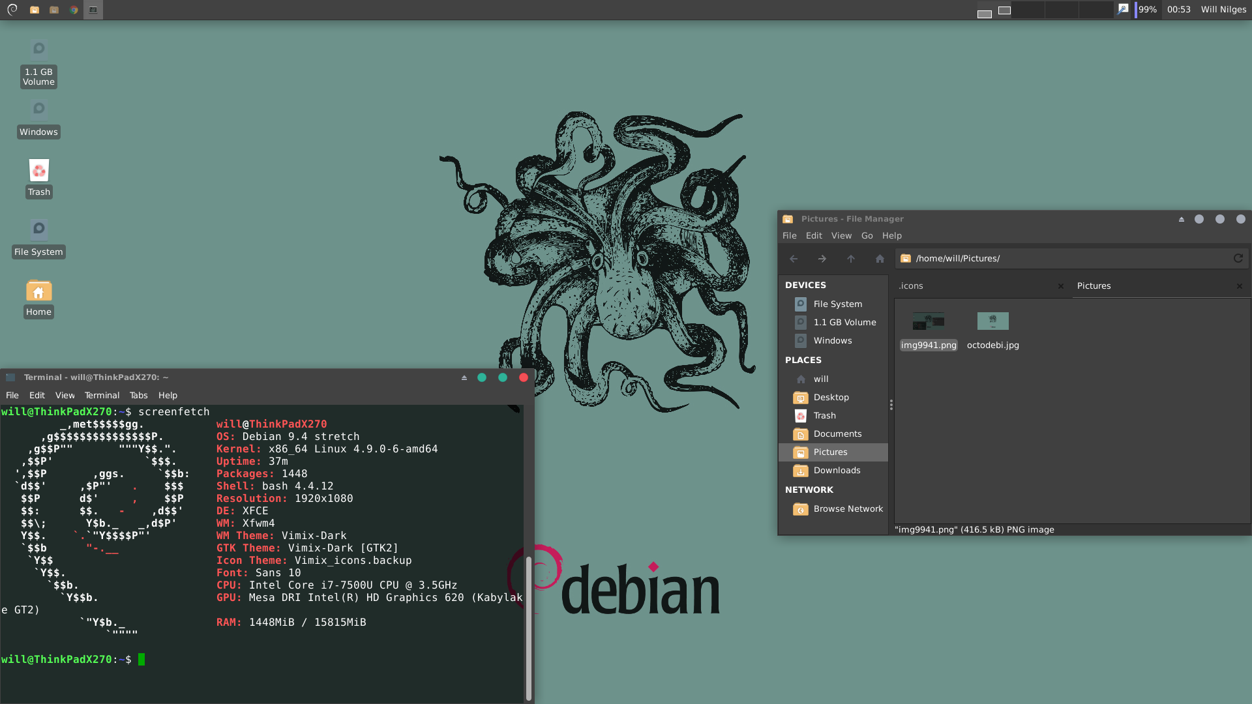Open the Help menu in Terminal
Viewport: 1252px width, 704px height.
coord(168,396)
